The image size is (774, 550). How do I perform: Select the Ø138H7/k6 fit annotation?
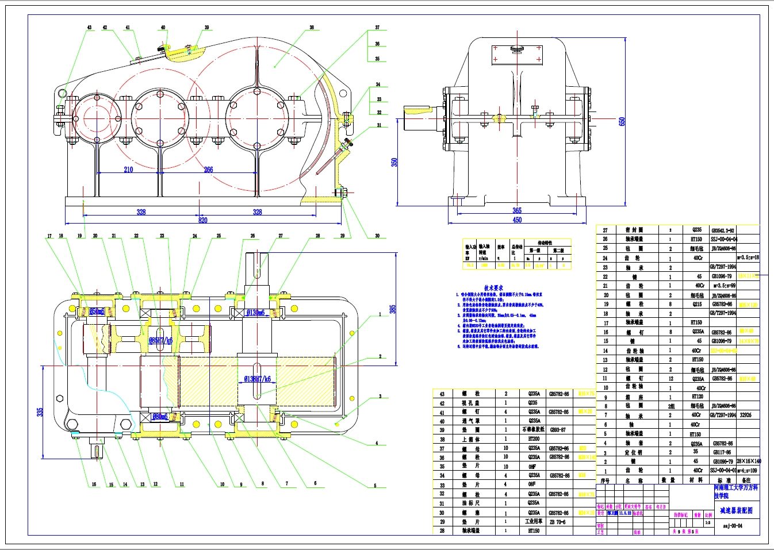[x=257, y=379]
